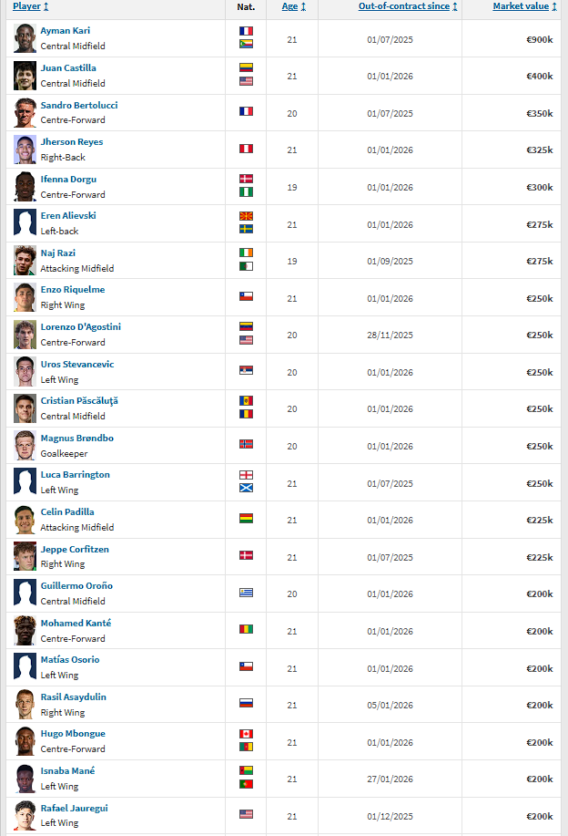Click the Serbia flag in Uros Stevancevic's row
The height and width of the screenshot is (836, 568).
(x=246, y=371)
